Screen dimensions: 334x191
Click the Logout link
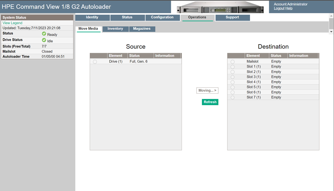tap(279, 8)
